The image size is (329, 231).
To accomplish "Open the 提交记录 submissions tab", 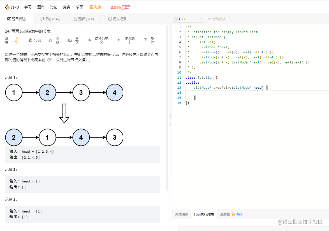I will pos(117,19).
